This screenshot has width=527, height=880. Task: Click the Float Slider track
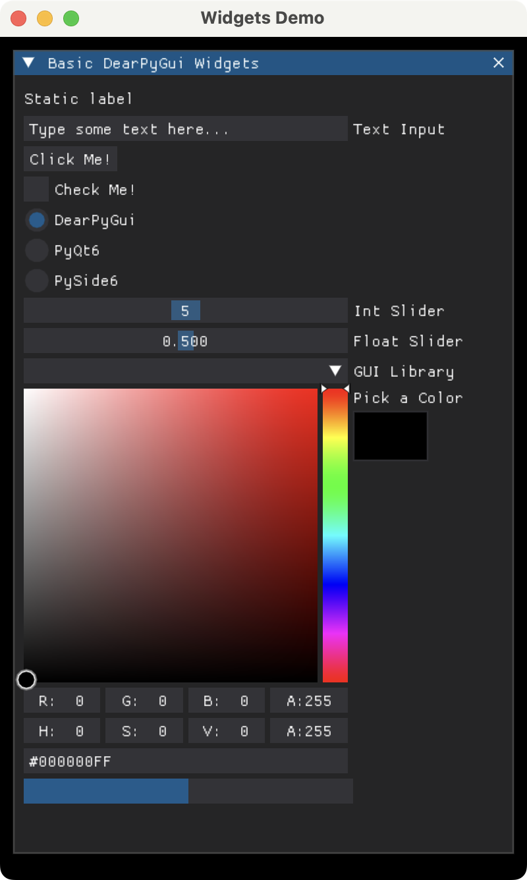(185, 341)
